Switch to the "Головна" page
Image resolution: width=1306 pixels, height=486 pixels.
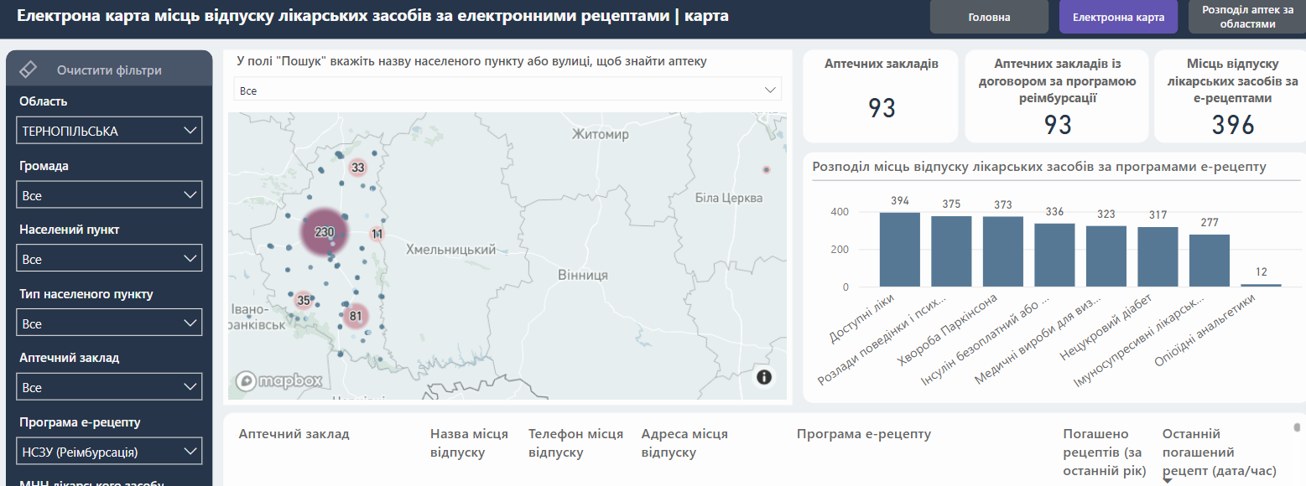click(988, 17)
